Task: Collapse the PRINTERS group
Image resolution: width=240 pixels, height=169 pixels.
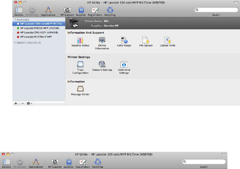Action: (x=15, y=20)
